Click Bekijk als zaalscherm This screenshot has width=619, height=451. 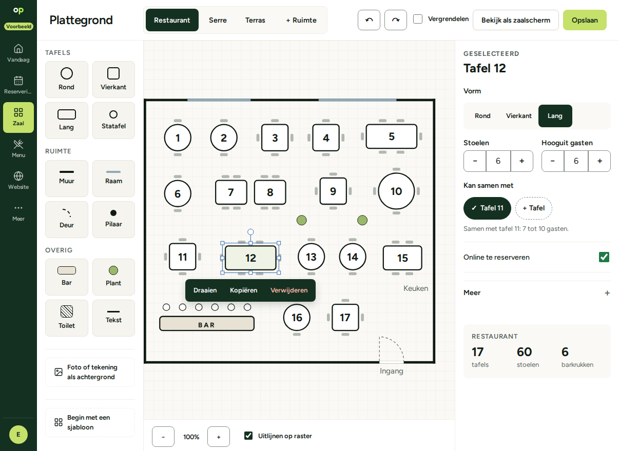[516, 20]
